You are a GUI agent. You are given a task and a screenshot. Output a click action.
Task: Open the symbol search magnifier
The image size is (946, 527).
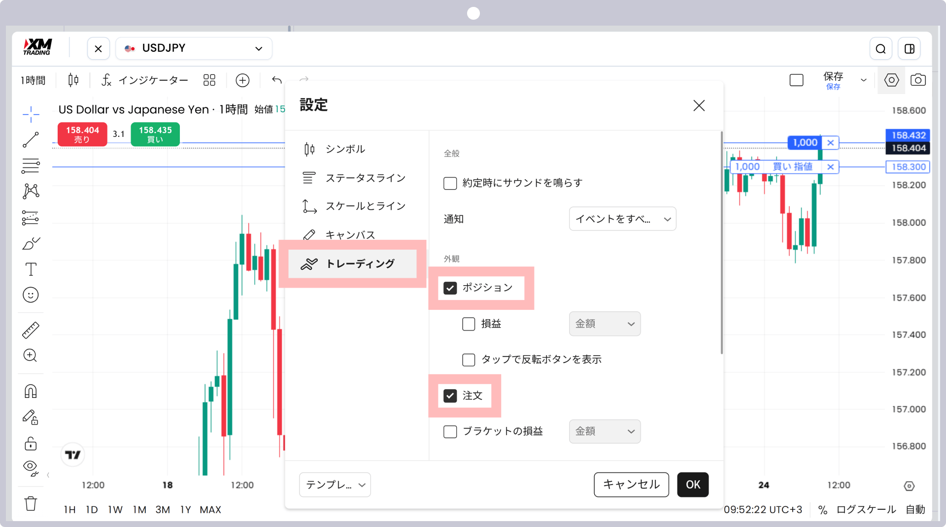tap(881, 49)
